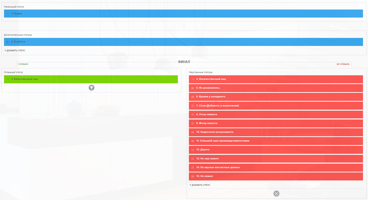Image resolution: width=368 pixels, height=200 pixels.
Task: Click the 'Дополнительные статусы' section label
Action: click(18, 35)
